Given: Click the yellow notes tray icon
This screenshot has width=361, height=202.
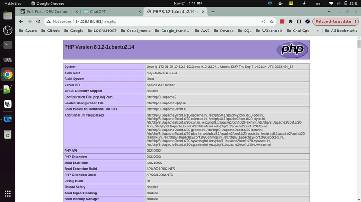Looking at the screenshot, I should click(291, 4).
